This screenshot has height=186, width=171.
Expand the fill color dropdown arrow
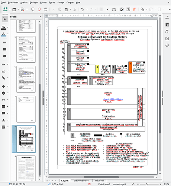[x=8, y=34]
